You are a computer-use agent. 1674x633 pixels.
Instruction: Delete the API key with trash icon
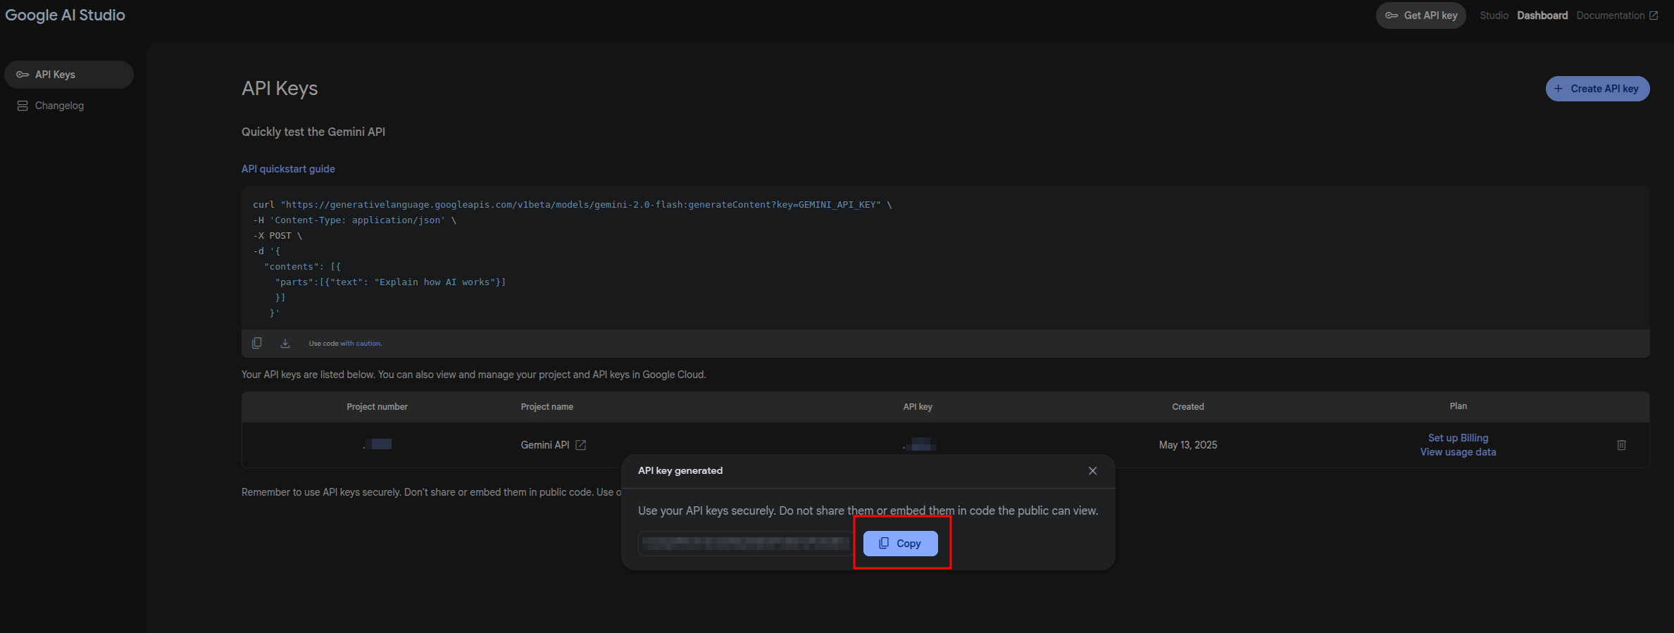(x=1621, y=445)
